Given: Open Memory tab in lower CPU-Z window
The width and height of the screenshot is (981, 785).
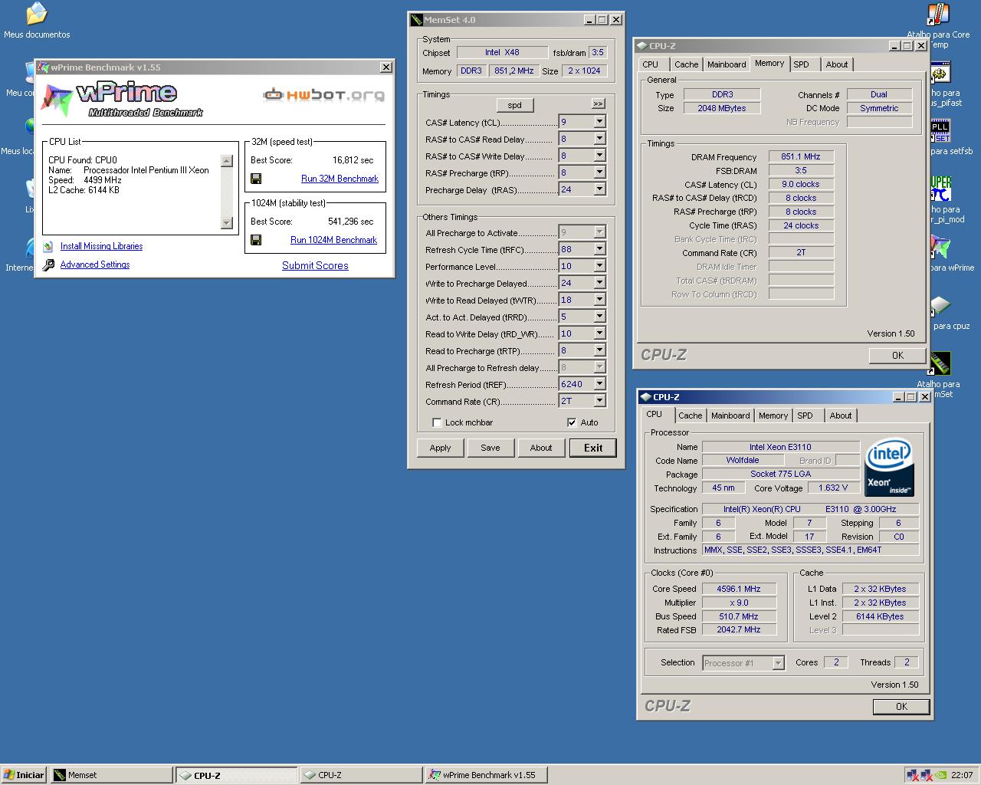Looking at the screenshot, I should pos(773,415).
